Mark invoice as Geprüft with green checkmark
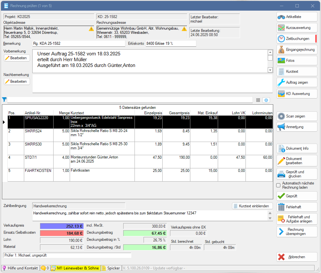The height and width of the screenshot is (273, 321). click(296, 196)
